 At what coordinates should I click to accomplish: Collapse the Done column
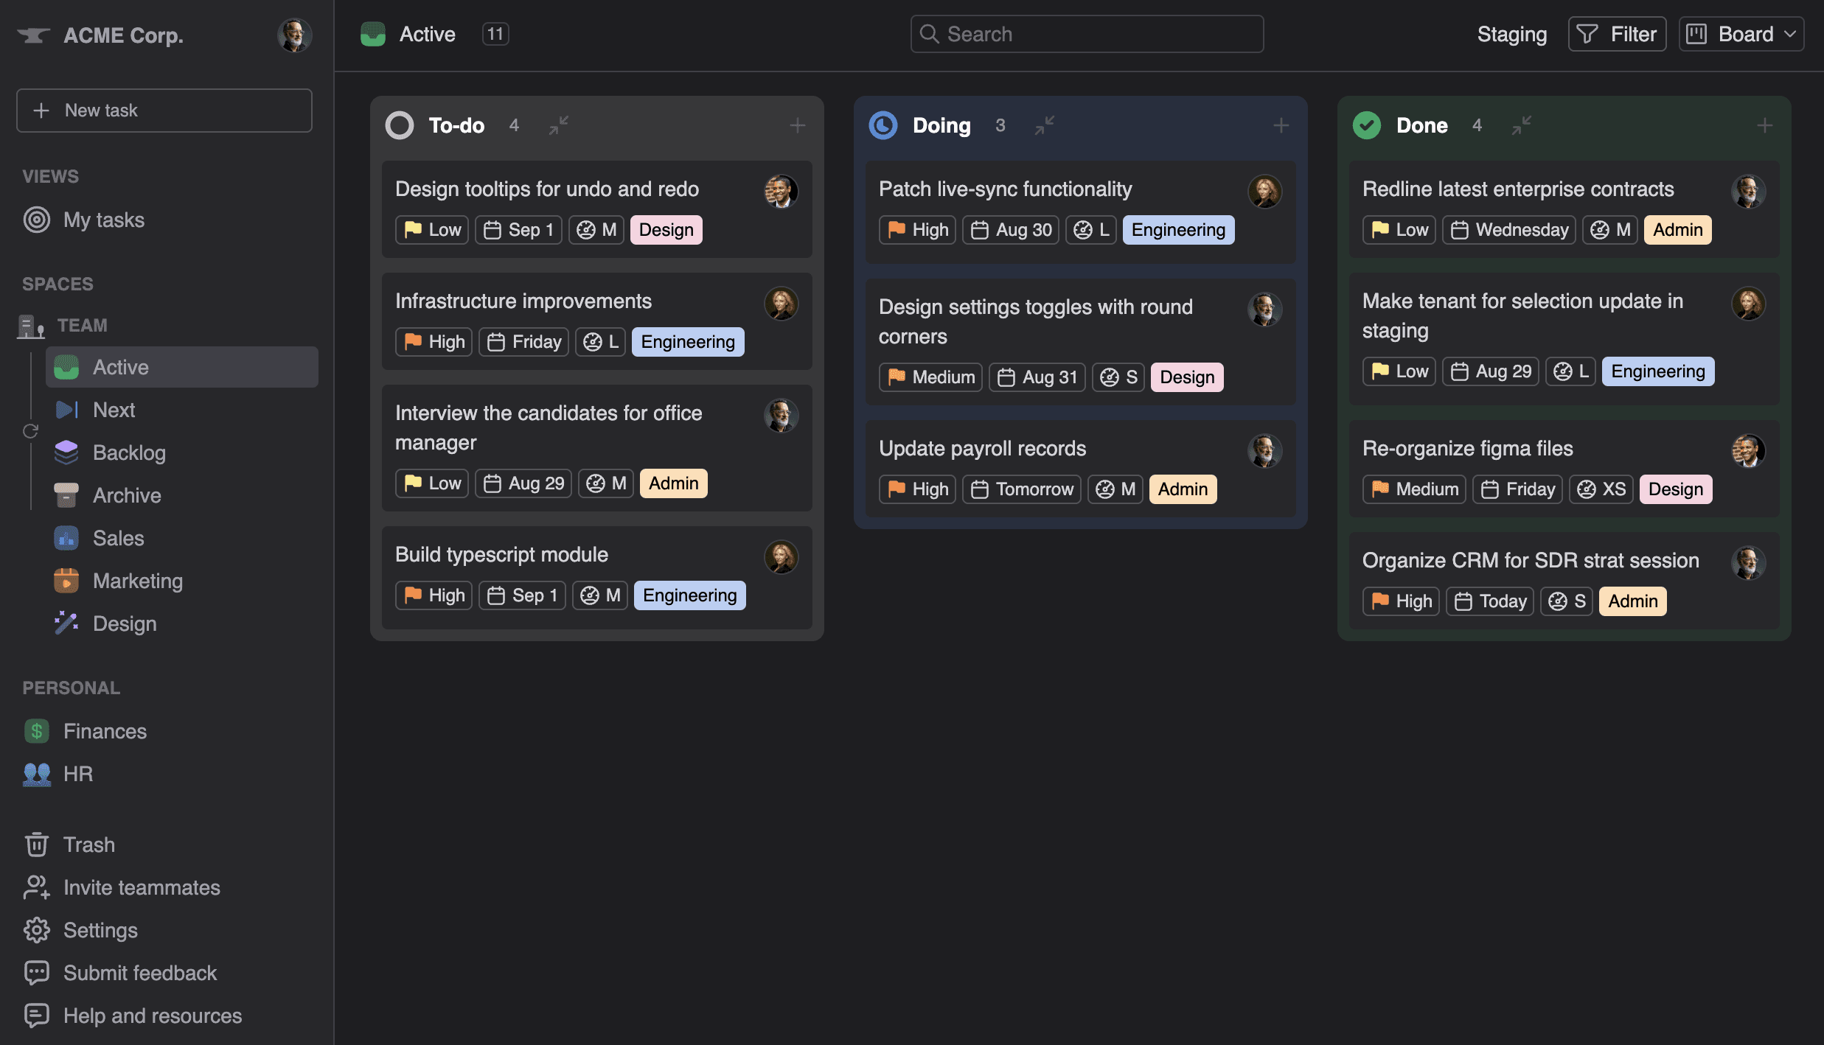tap(1521, 125)
